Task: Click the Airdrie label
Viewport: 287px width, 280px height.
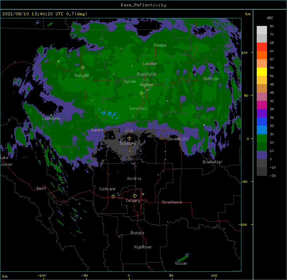Action: click(134, 179)
